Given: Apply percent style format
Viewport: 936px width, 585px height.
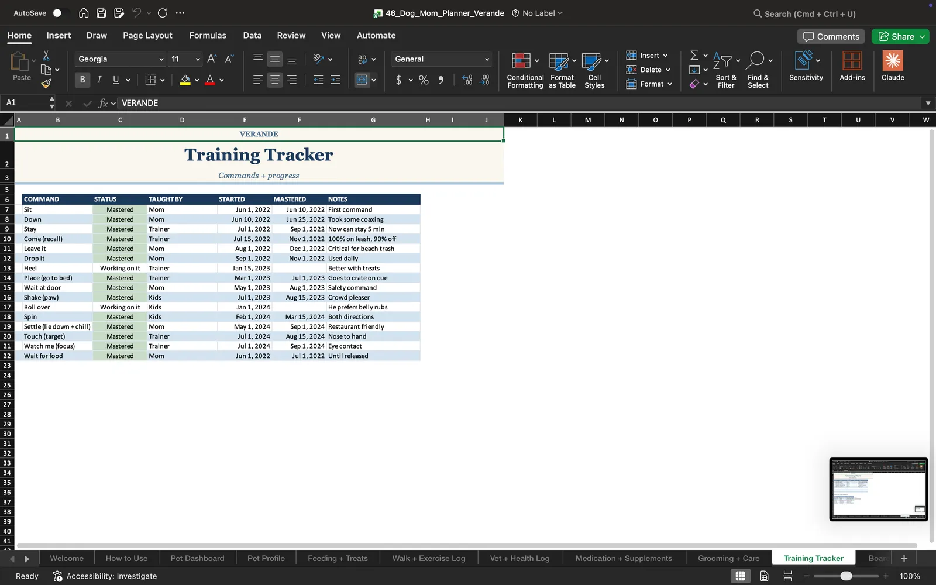Looking at the screenshot, I should coord(424,80).
